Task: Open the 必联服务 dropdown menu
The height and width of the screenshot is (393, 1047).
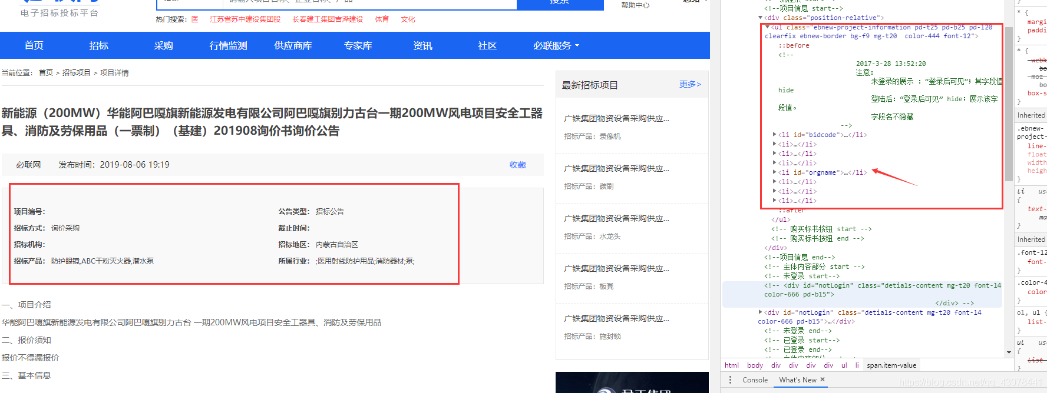Action: point(556,45)
